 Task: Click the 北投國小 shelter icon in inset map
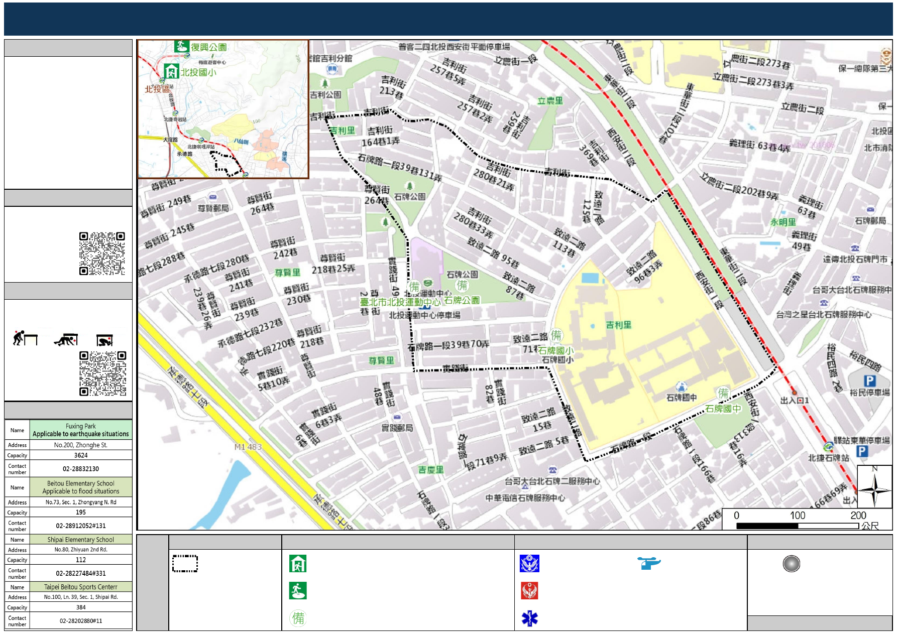[x=171, y=71]
